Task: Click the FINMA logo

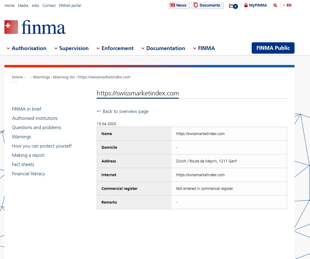Action: pos(35,27)
